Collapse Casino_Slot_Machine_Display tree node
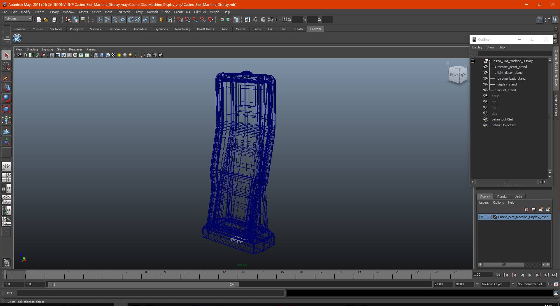Image resolution: width=560 pixels, height=306 pixels. [473, 61]
